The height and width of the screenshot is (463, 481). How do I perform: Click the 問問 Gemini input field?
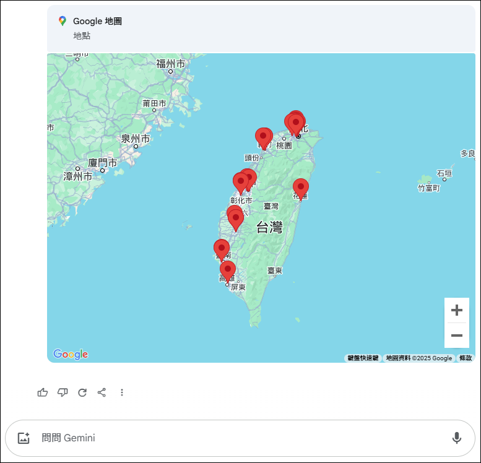(240, 438)
